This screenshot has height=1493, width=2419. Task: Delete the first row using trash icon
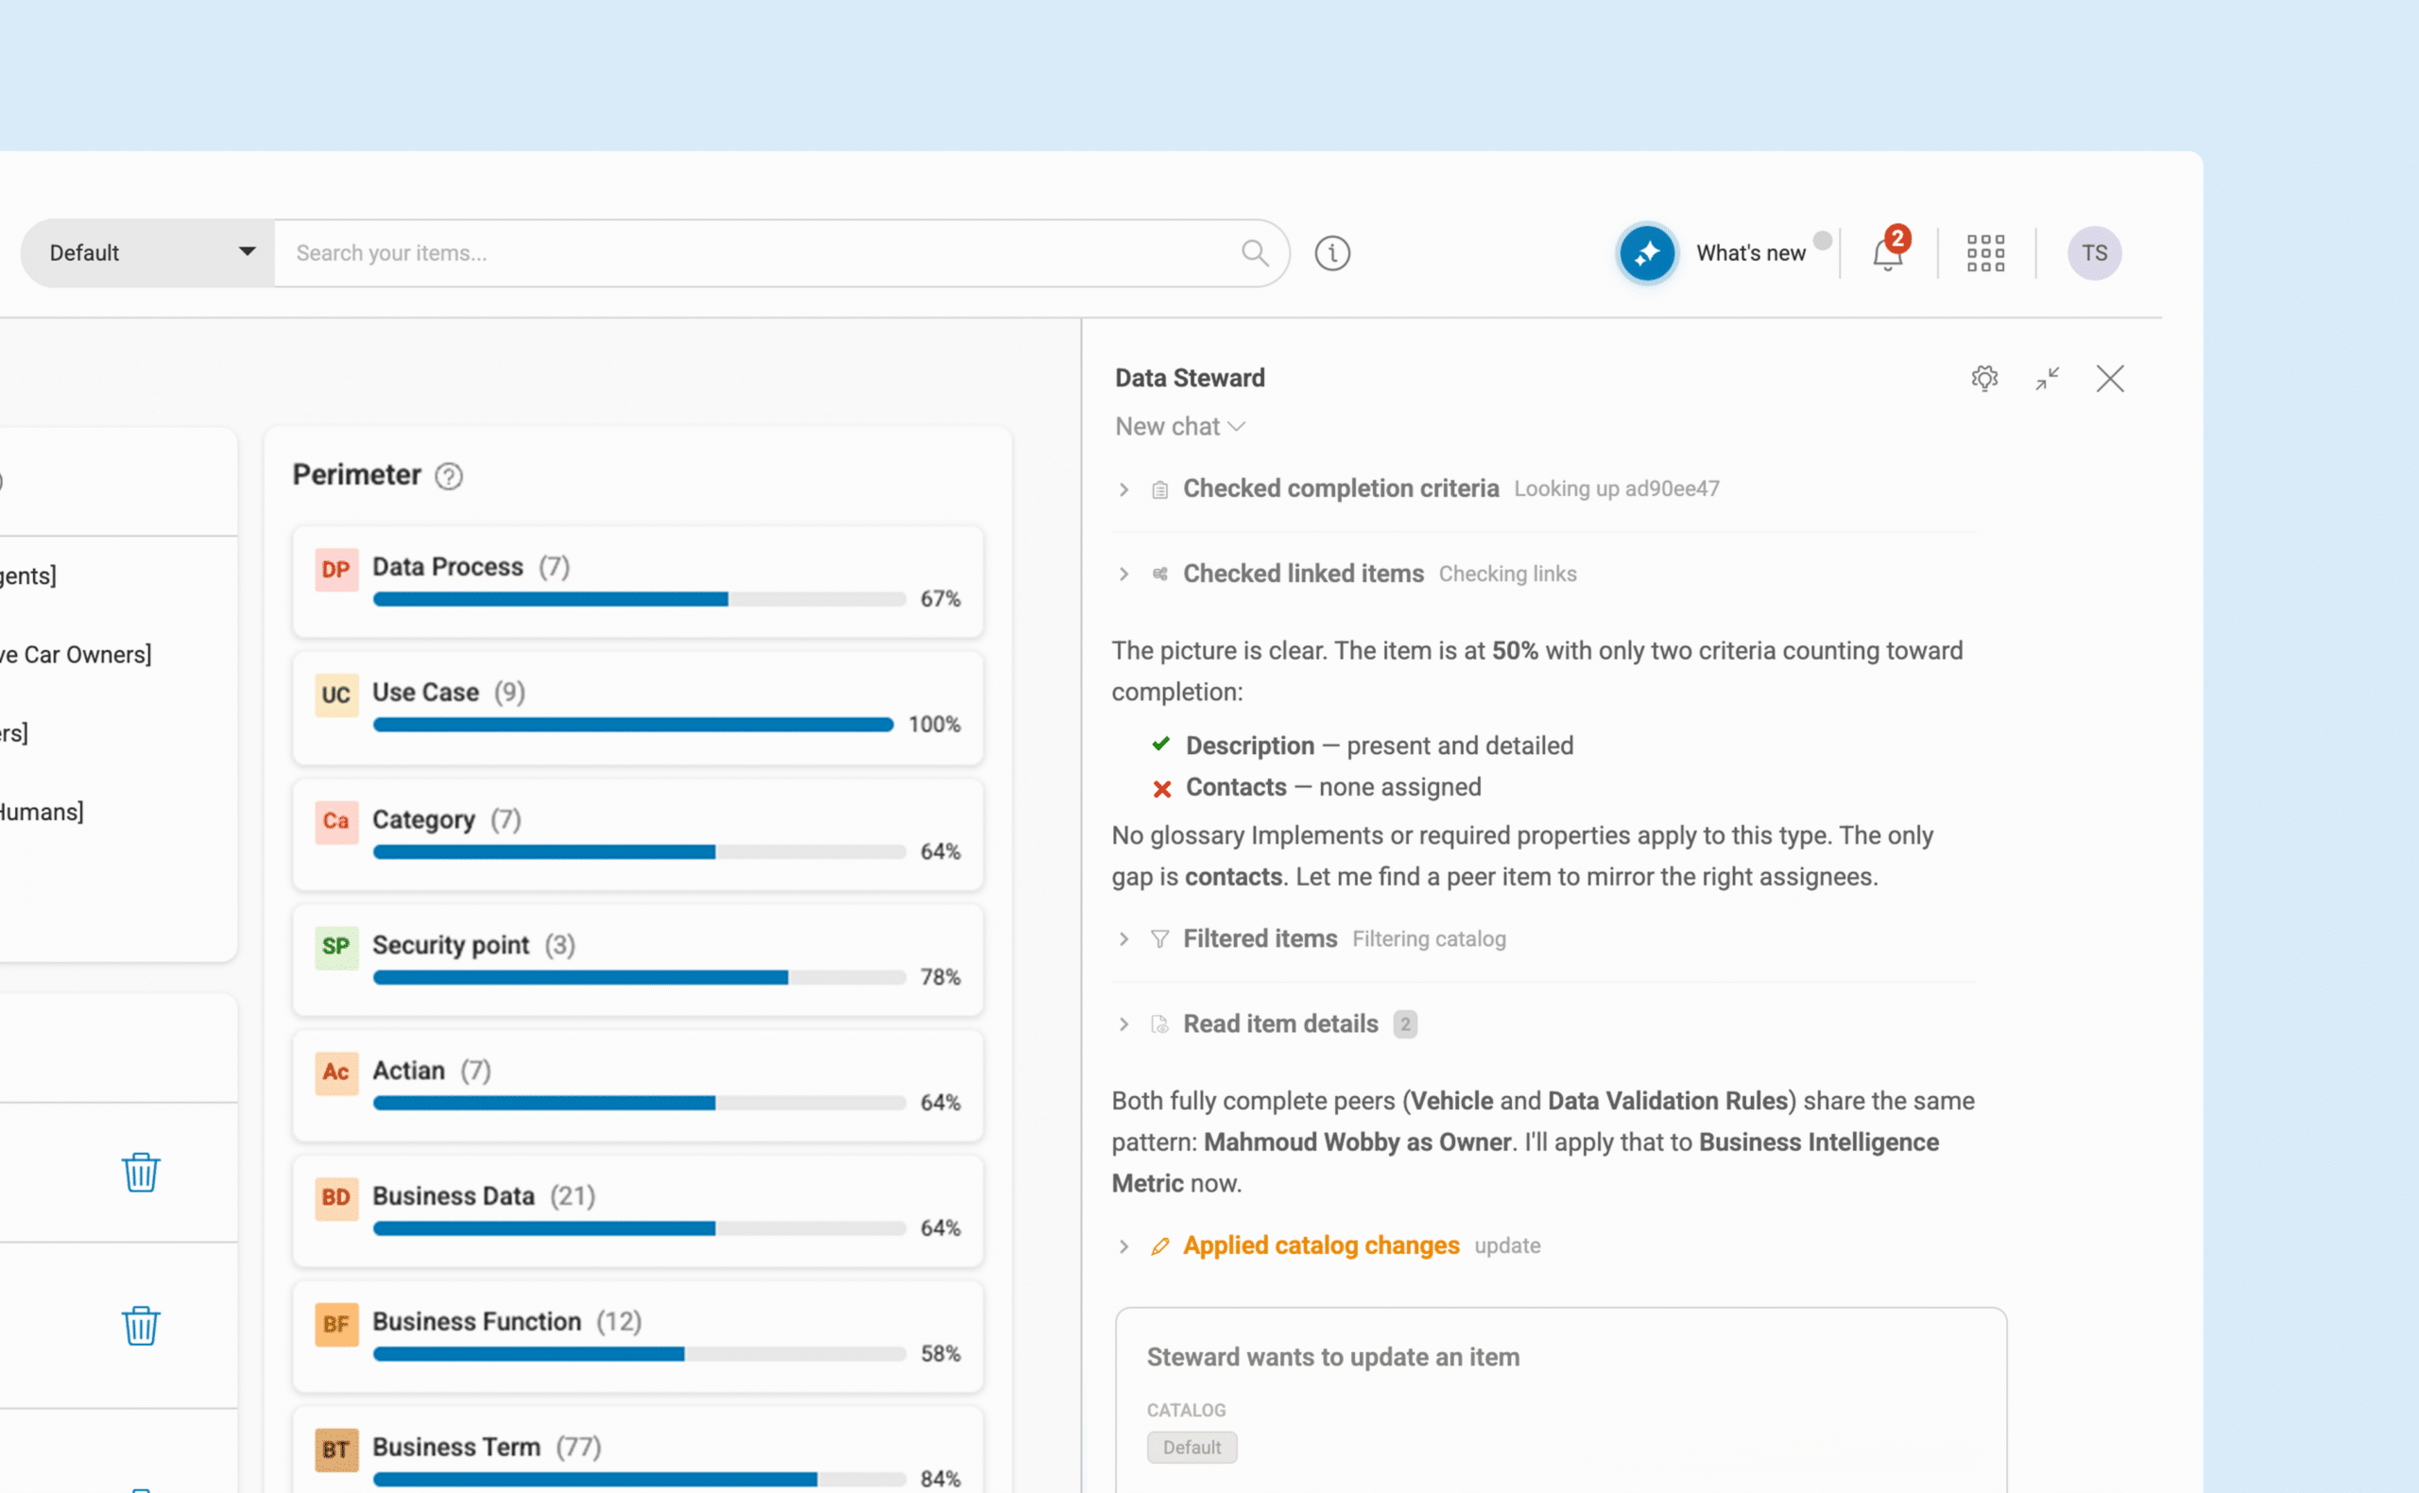pos(141,1172)
